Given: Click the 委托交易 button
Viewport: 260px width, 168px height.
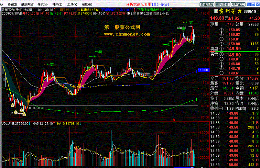Looking at the screenshot, I should (x=222, y=5).
